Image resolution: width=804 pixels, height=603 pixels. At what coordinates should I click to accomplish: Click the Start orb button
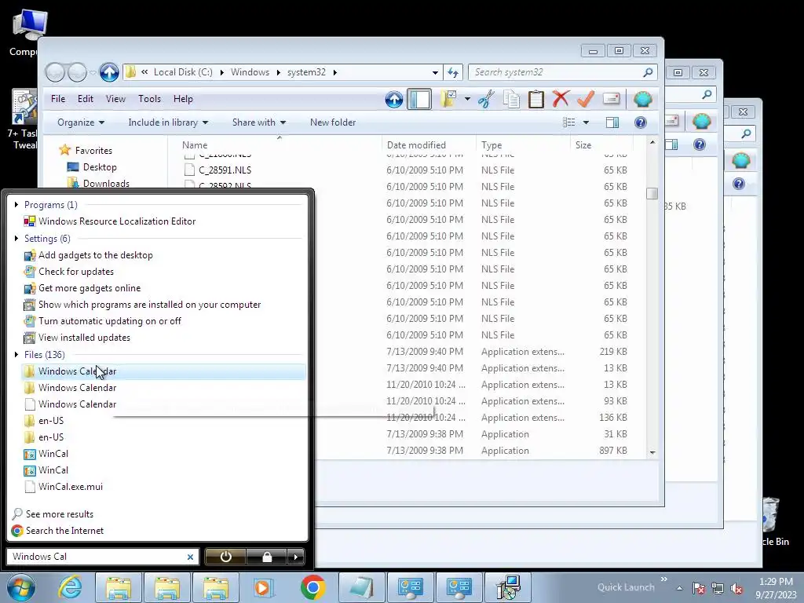[x=21, y=587]
